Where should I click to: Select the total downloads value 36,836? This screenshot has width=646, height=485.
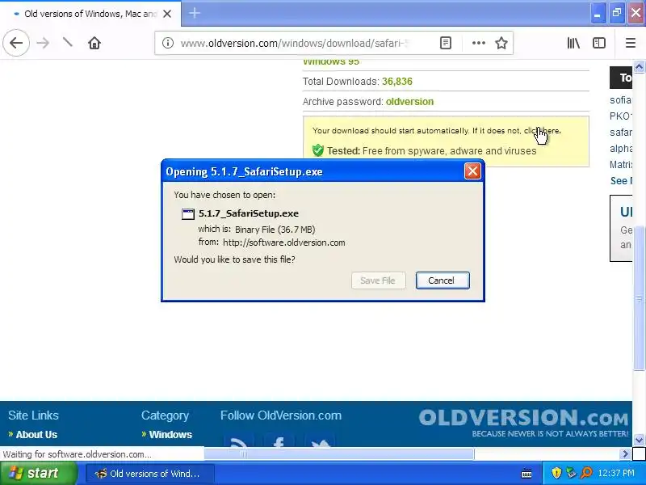pyautogui.click(x=397, y=82)
